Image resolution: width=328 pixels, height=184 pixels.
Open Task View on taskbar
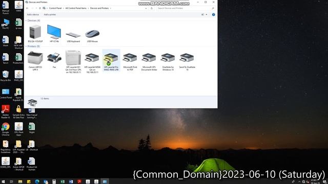[11, 181]
